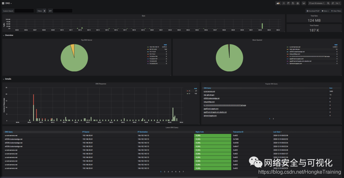
Task: Go to page 7 of Latest DNS Query
Action: [x=183, y=172]
